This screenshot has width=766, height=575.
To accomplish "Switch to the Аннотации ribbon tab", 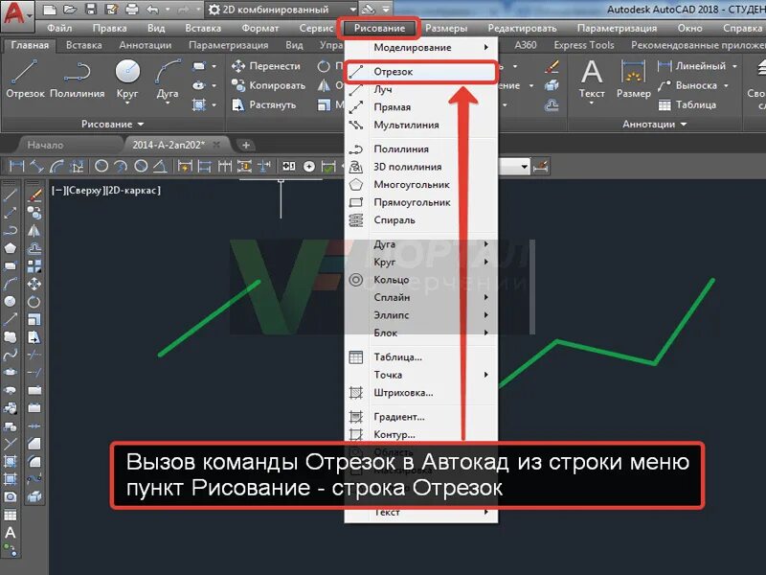I will point(146,45).
